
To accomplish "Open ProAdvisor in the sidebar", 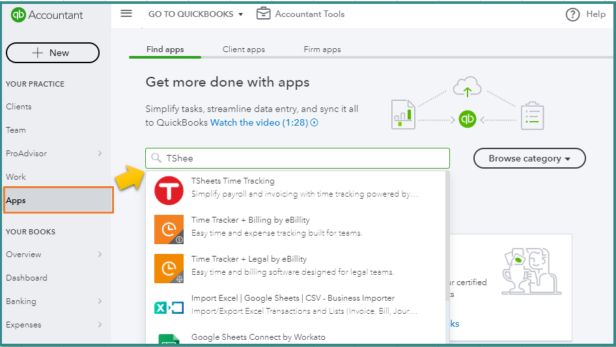I will click(26, 153).
